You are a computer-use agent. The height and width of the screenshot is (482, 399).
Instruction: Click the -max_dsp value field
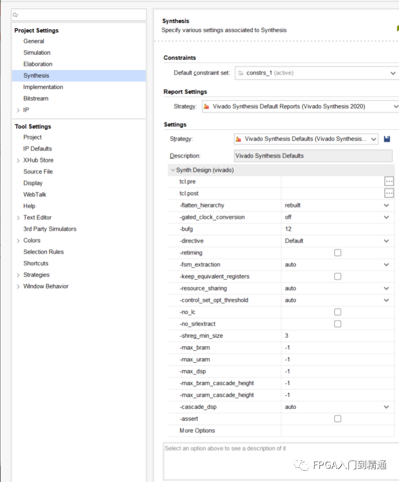[x=337, y=371]
